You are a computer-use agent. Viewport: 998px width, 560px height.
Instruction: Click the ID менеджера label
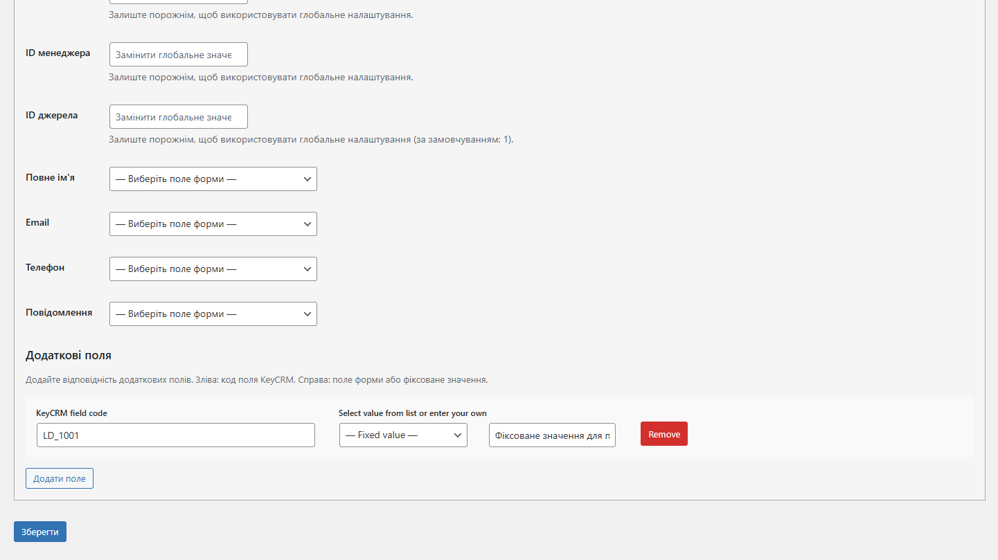[x=57, y=53]
